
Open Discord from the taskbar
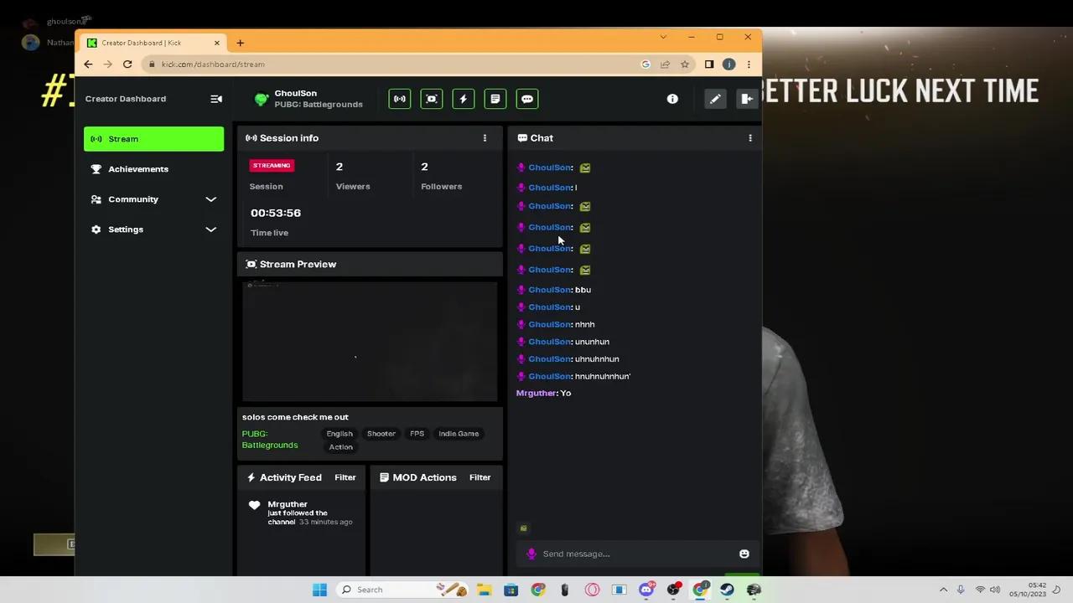click(x=646, y=590)
